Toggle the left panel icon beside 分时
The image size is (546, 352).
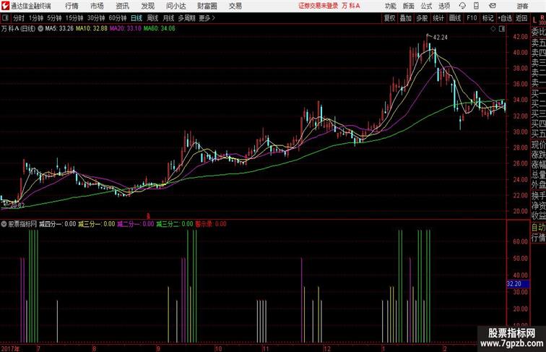click(x=5, y=18)
